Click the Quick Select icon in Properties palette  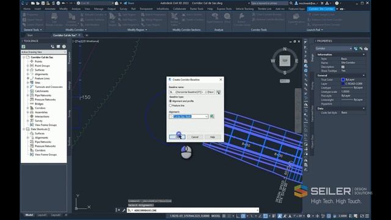pyautogui.click(x=366, y=48)
